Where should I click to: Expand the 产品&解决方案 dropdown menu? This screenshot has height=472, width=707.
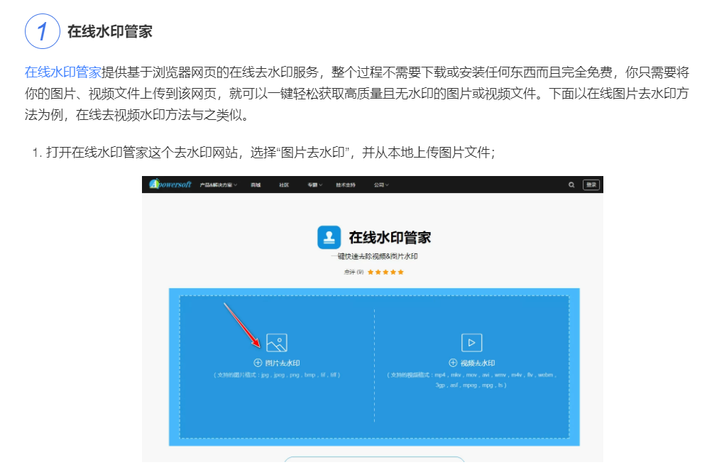coord(218,185)
